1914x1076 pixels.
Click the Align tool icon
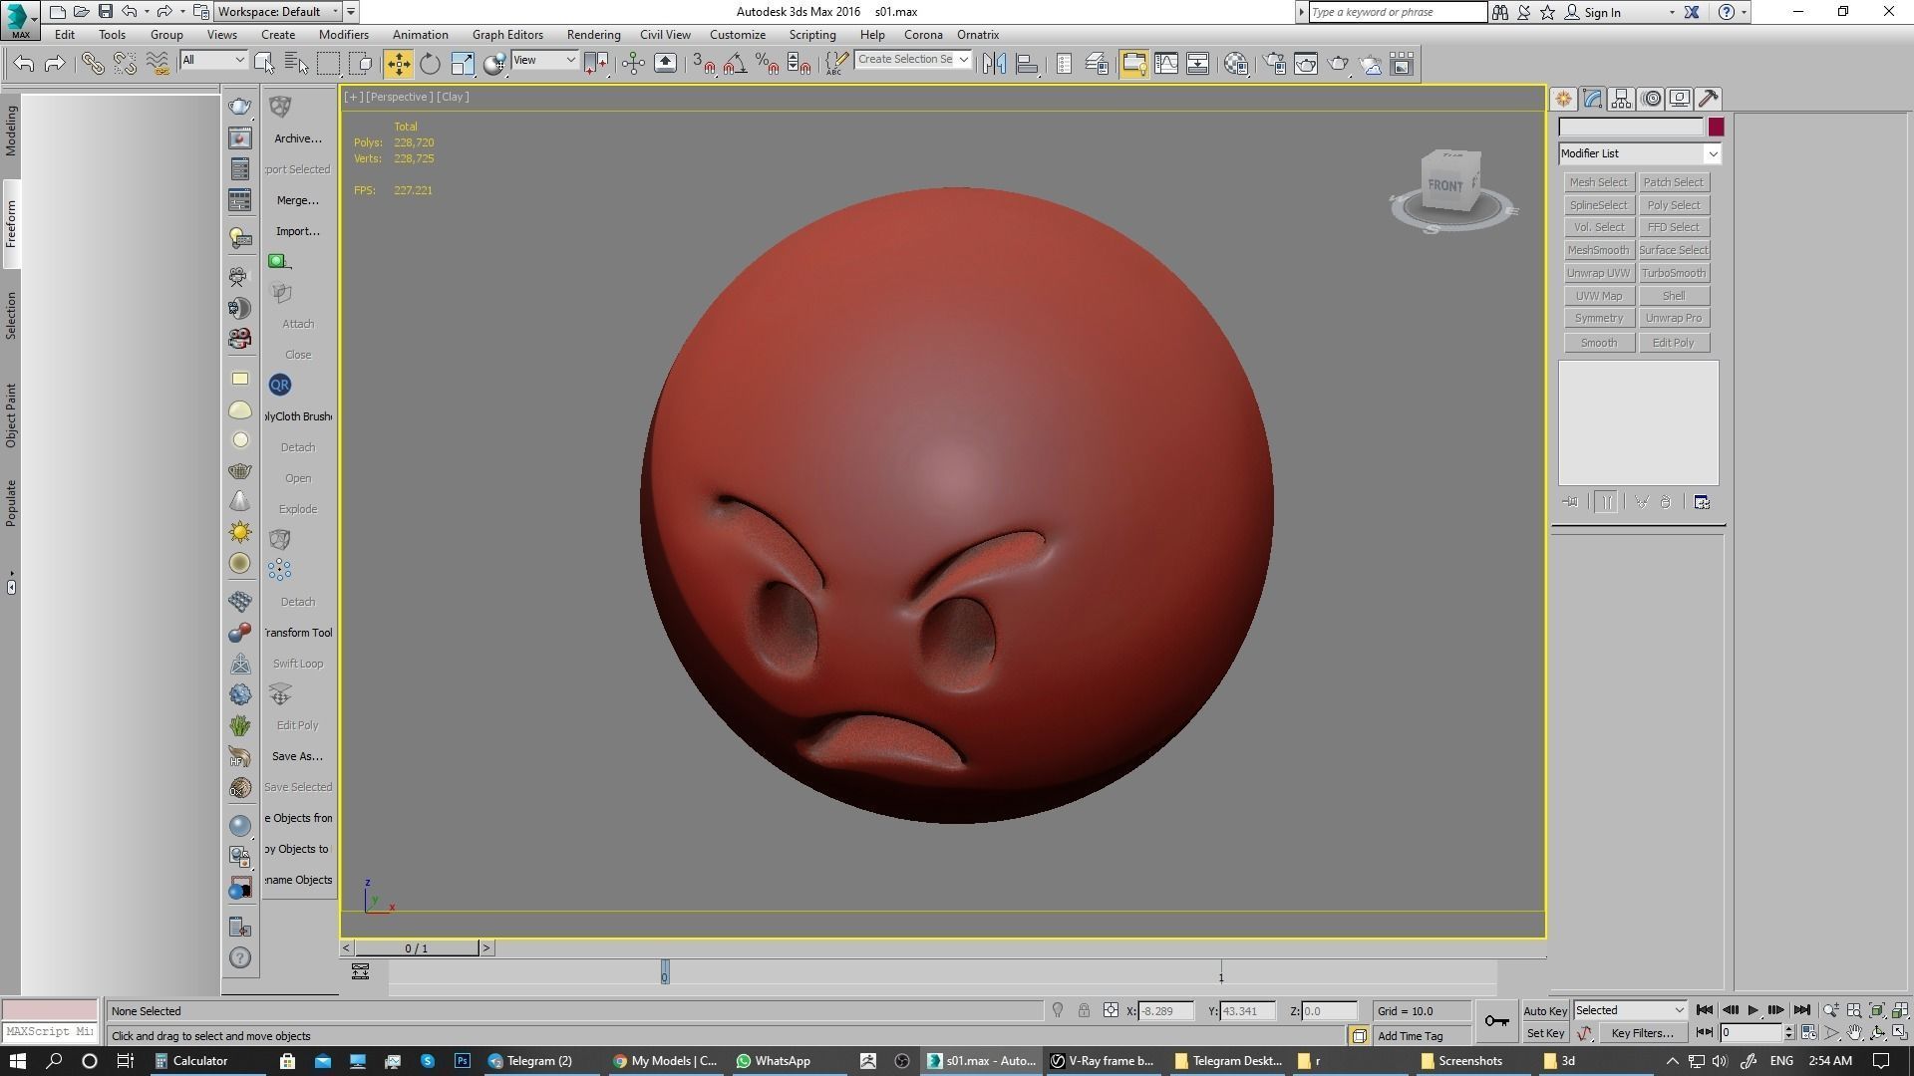pos(1027,64)
